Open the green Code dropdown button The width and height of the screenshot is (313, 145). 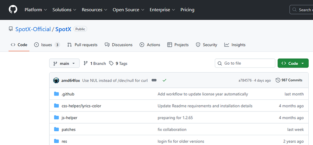(x=293, y=63)
